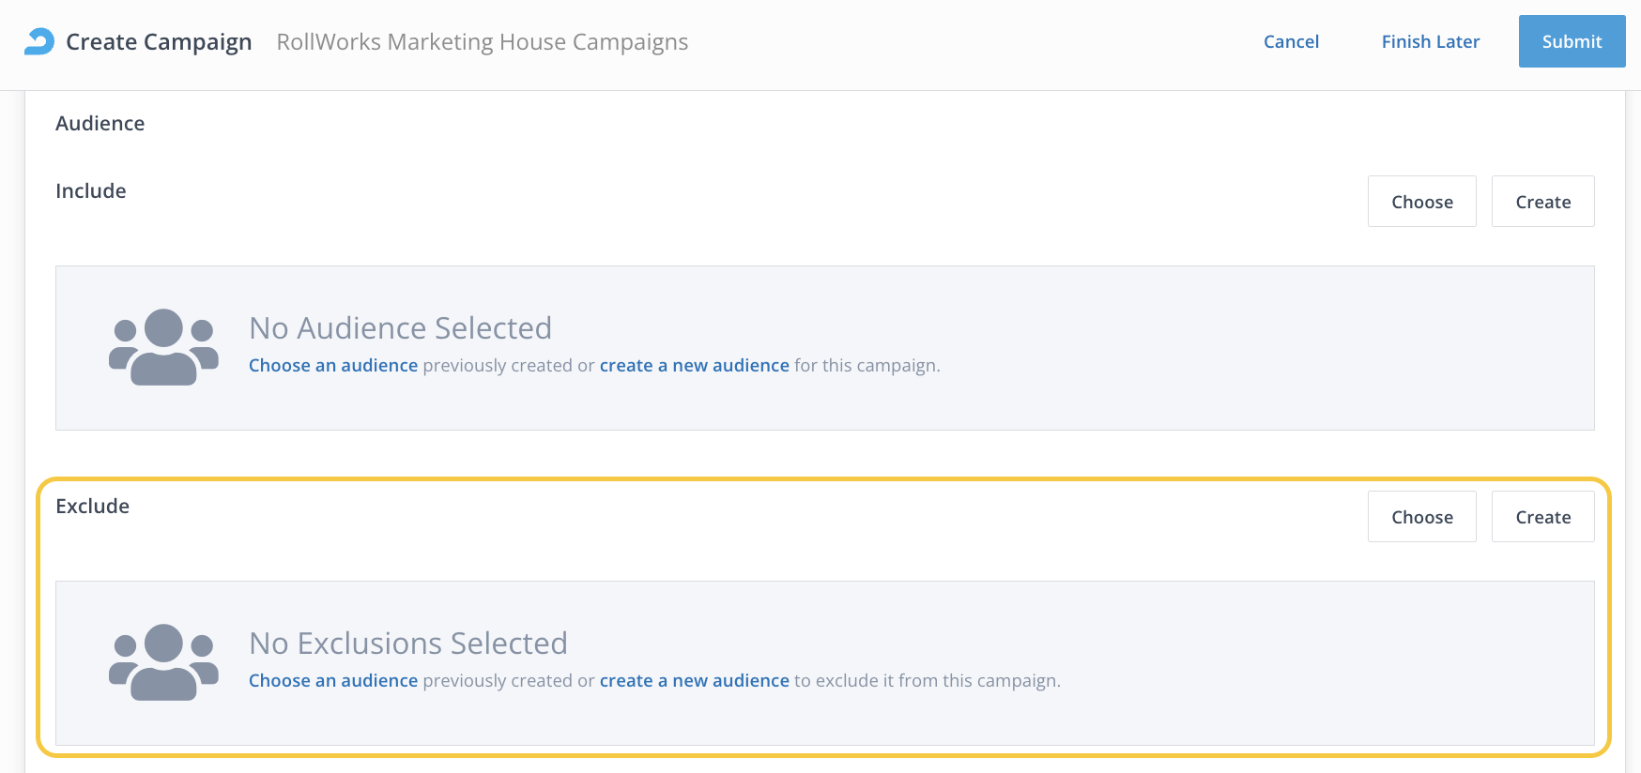Click the people icon in the Exclude panel

[163, 662]
